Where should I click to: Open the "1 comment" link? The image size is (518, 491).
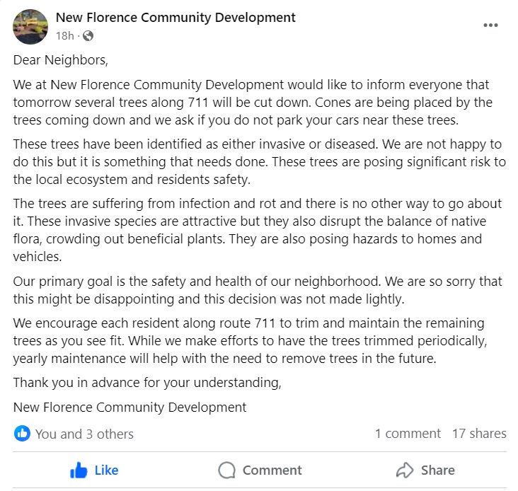[x=408, y=434]
